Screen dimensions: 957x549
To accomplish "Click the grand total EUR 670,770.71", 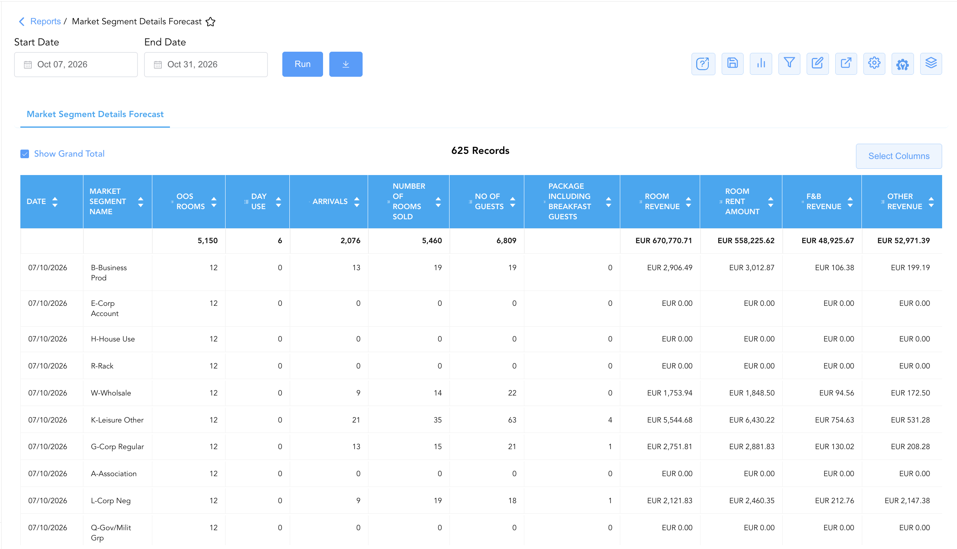I will click(x=664, y=240).
